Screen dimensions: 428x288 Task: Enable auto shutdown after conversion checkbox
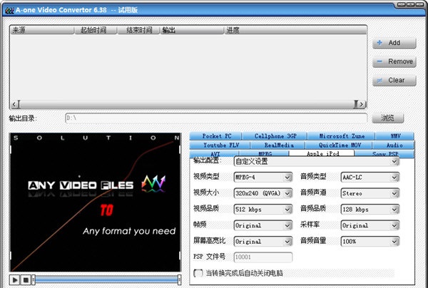198,273
